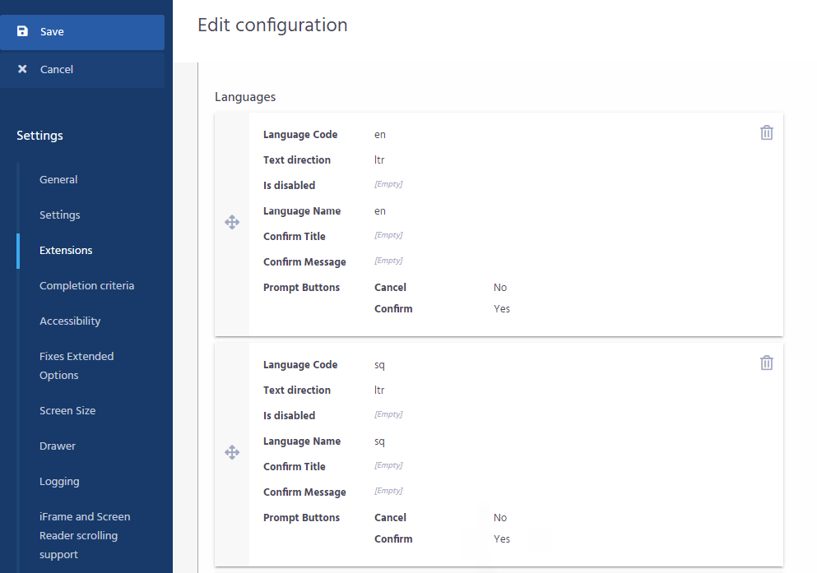Cancel editing the configuration
The width and height of the screenshot is (817, 573).
pos(57,70)
